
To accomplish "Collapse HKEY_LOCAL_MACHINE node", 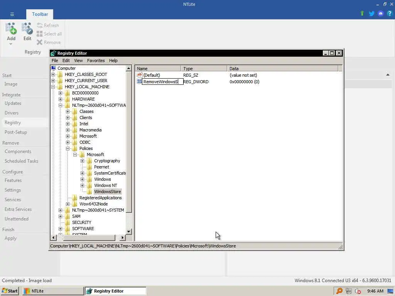I will click(x=53, y=87).
